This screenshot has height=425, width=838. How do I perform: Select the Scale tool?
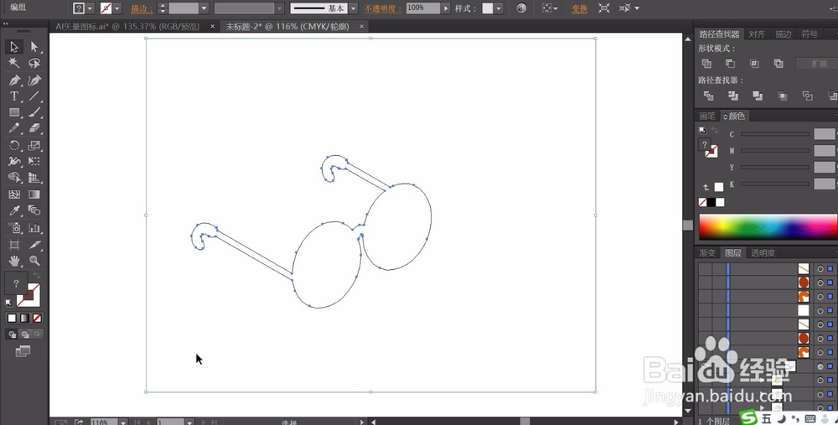[x=34, y=145]
